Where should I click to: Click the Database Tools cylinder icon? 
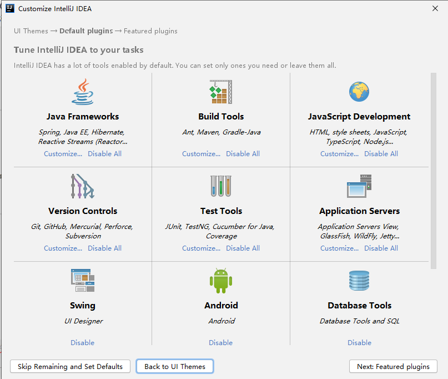coord(359,281)
